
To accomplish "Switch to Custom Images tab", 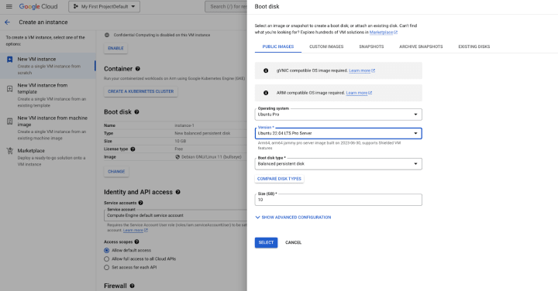I will (x=326, y=46).
